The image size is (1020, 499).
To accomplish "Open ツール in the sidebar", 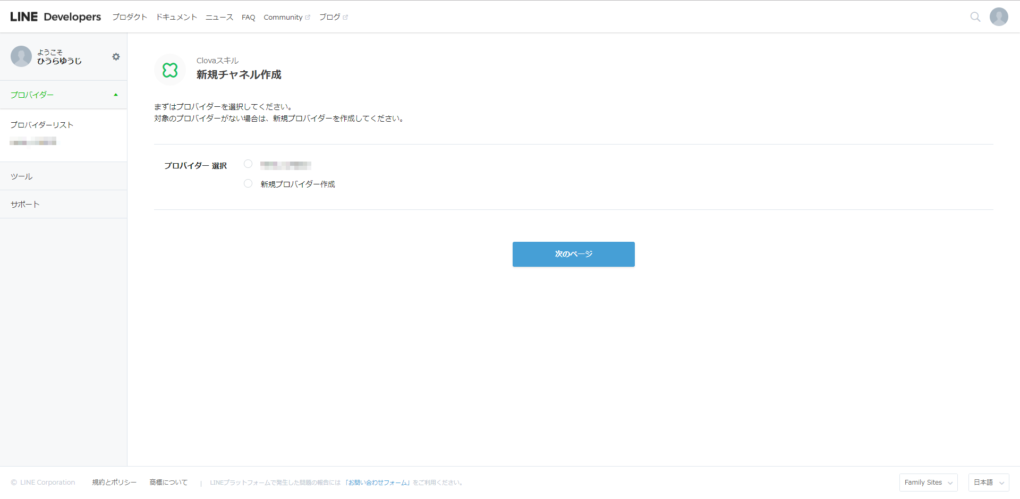I will (64, 176).
